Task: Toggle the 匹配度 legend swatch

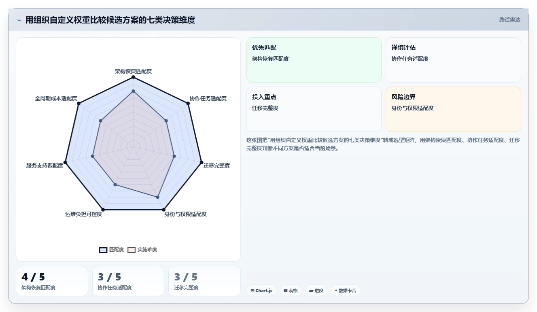Action: [x=103, y=250]
